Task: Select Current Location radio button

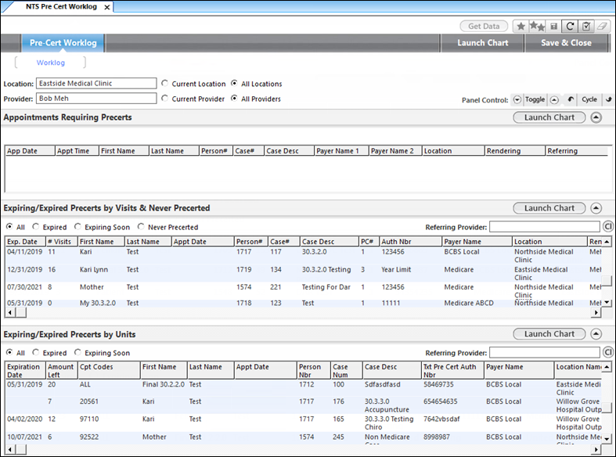Action: point(165,83)
